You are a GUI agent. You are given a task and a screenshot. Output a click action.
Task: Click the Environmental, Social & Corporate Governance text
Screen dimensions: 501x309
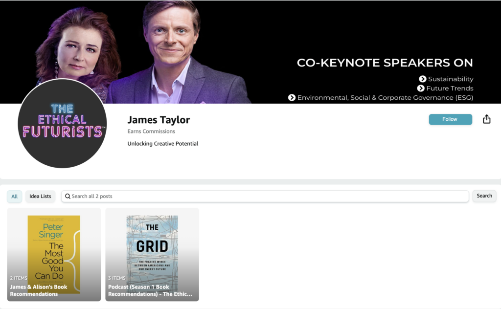pyautogui.click(x=385, y=98)
